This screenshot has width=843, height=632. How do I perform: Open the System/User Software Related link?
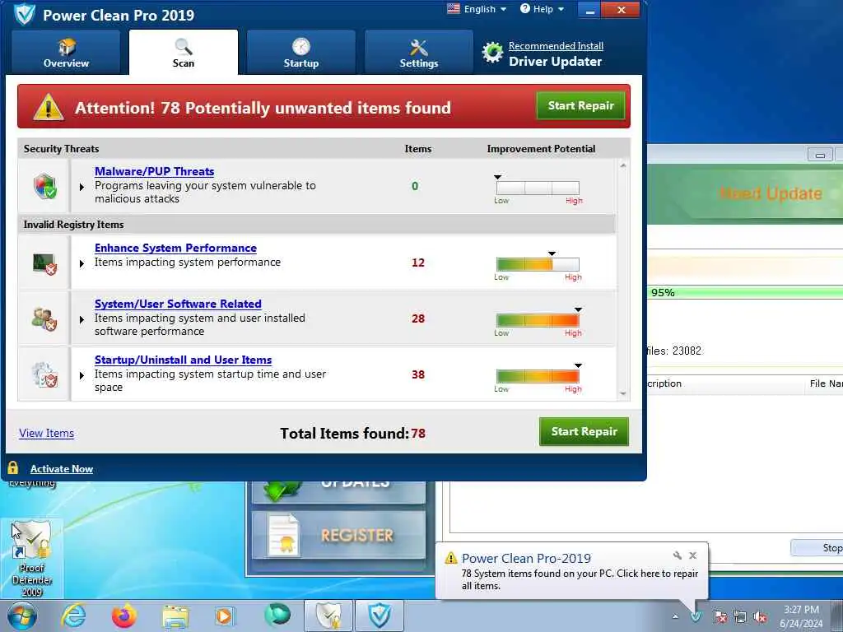point(178,304)
